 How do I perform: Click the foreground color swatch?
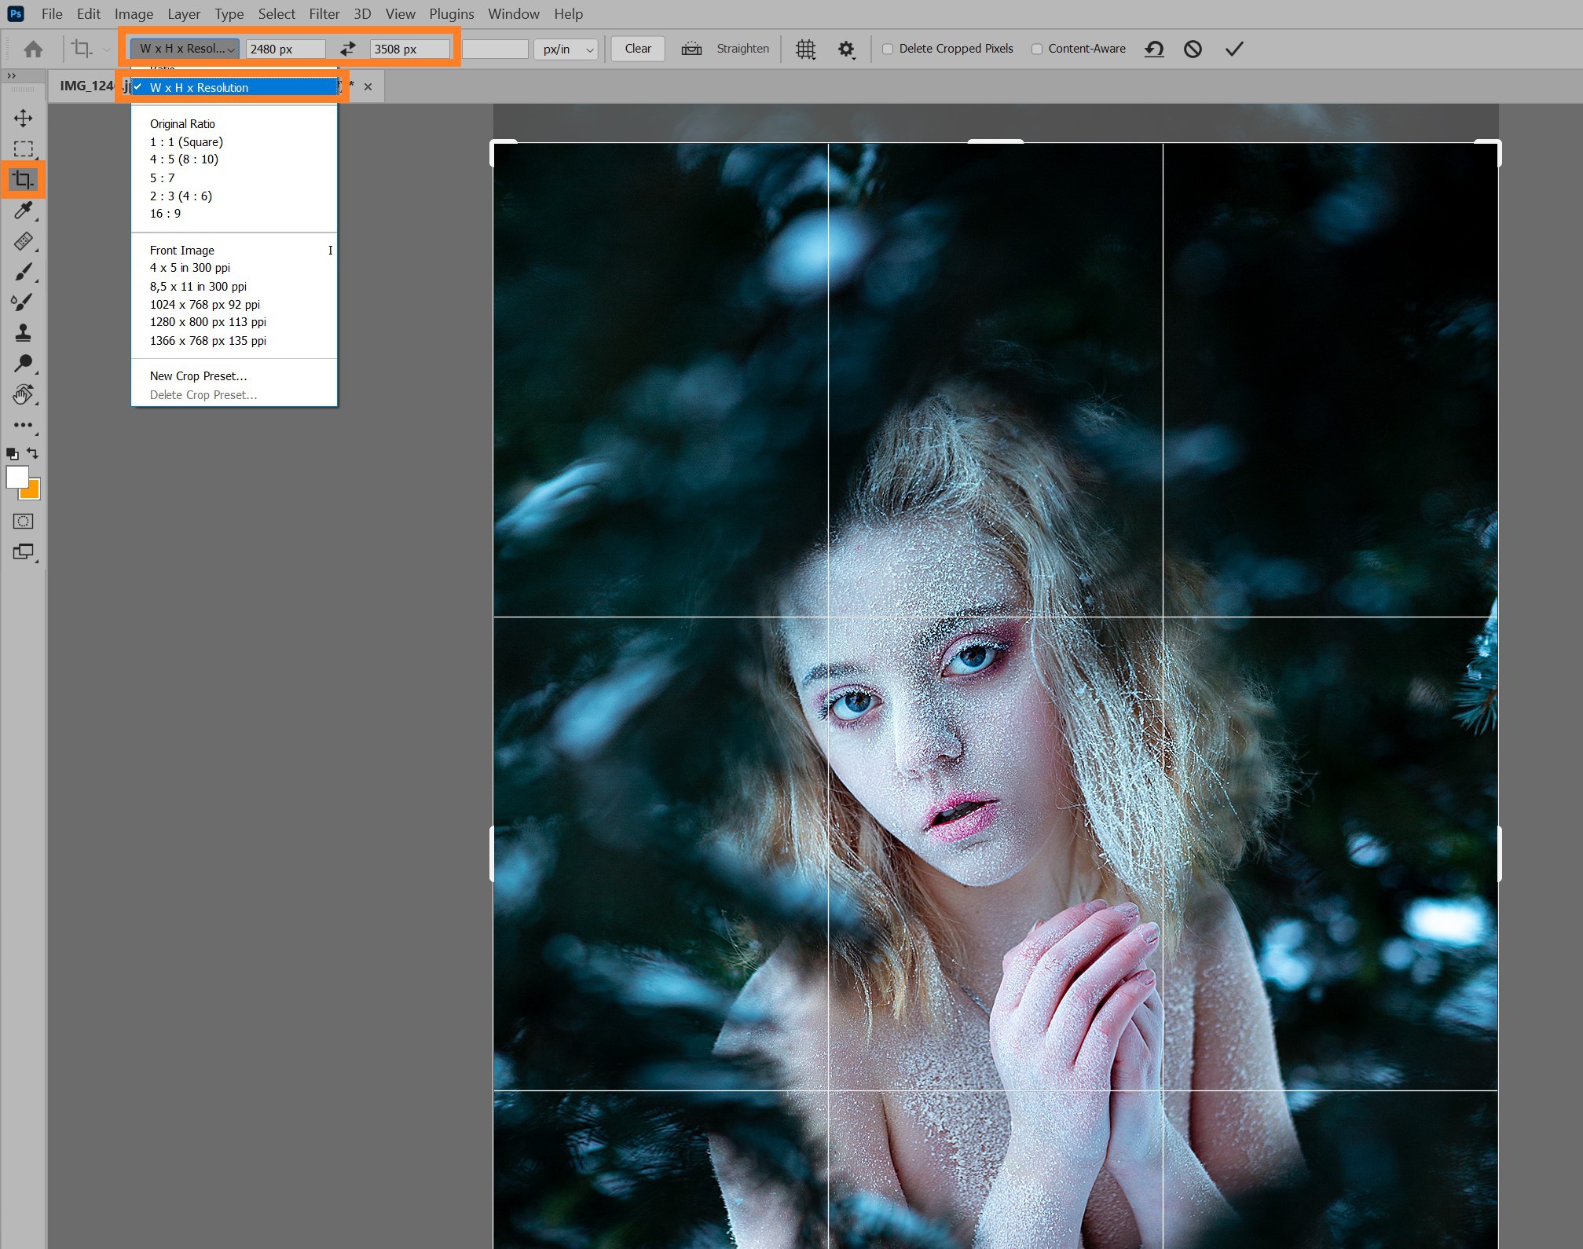[x=16, y=476]
